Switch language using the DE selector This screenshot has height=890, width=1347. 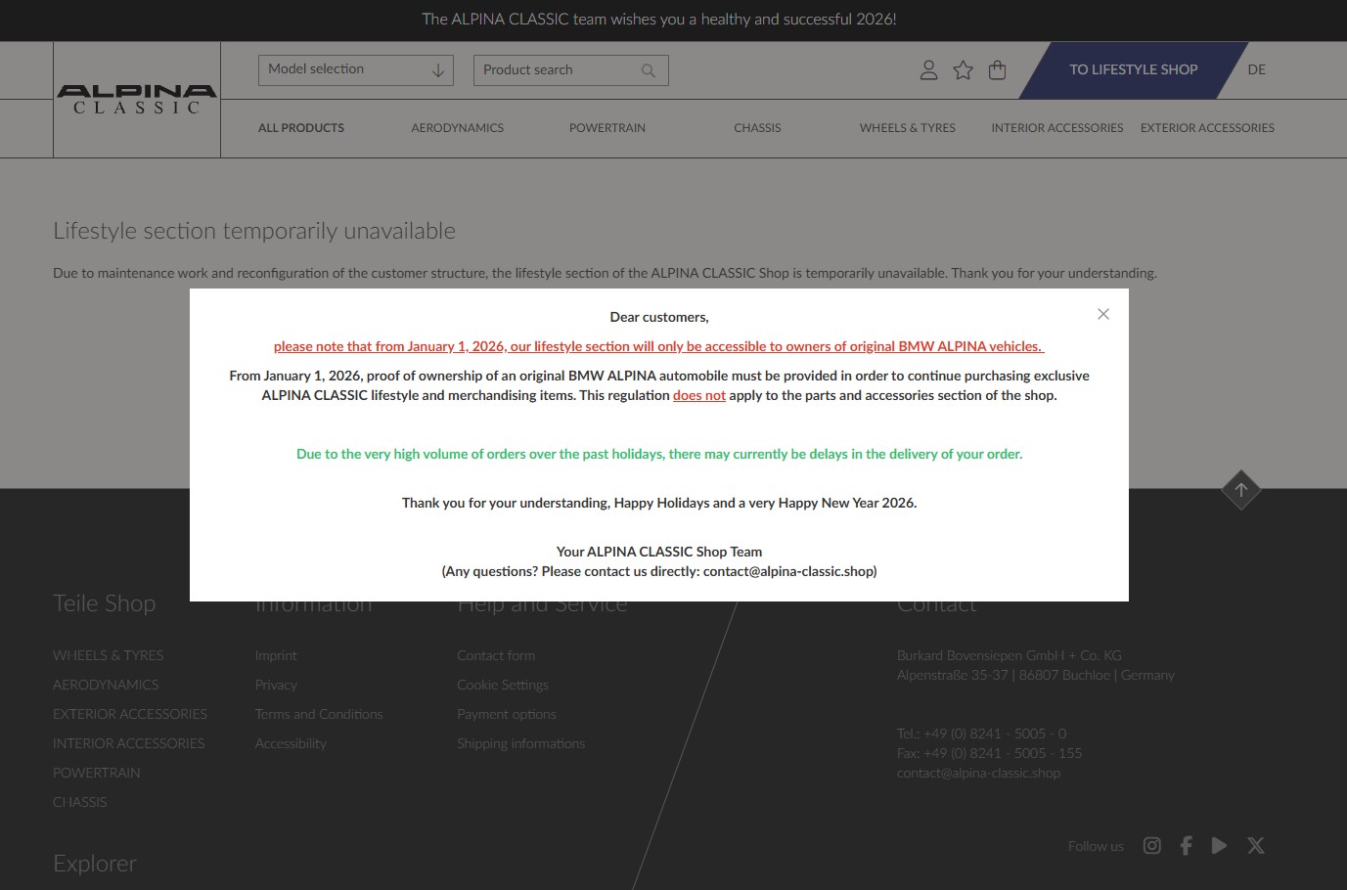coord(1256,69)
